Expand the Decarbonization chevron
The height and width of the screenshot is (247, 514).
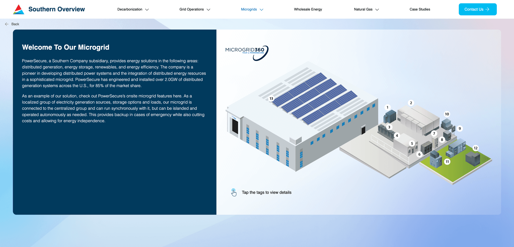tap(147, 10)
